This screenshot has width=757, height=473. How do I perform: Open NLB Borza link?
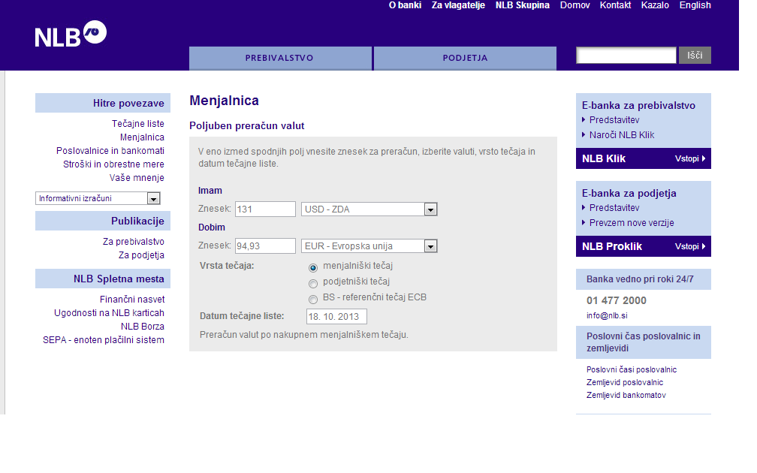coord(143,327)
